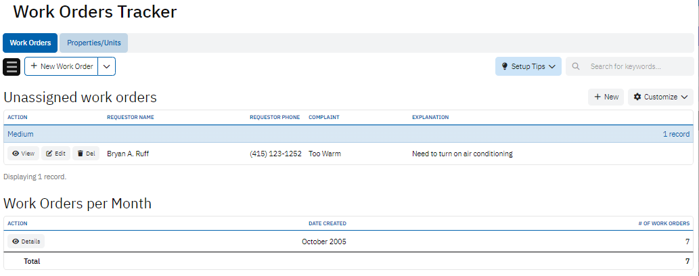Click the New Work Order button
The image size is (699, 276).
(x=62, y=66)
